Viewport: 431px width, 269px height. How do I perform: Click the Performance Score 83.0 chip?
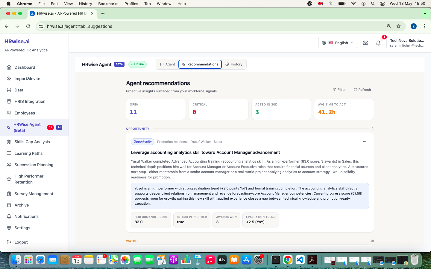151,220
